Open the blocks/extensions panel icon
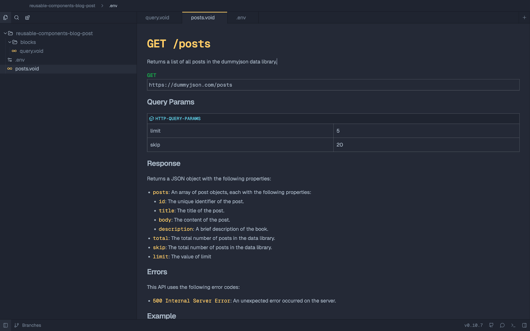 (27, 18)
